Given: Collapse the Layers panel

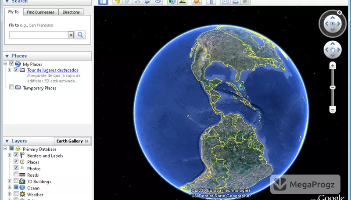Looking at the screenshot, I should tap(7, 141).
